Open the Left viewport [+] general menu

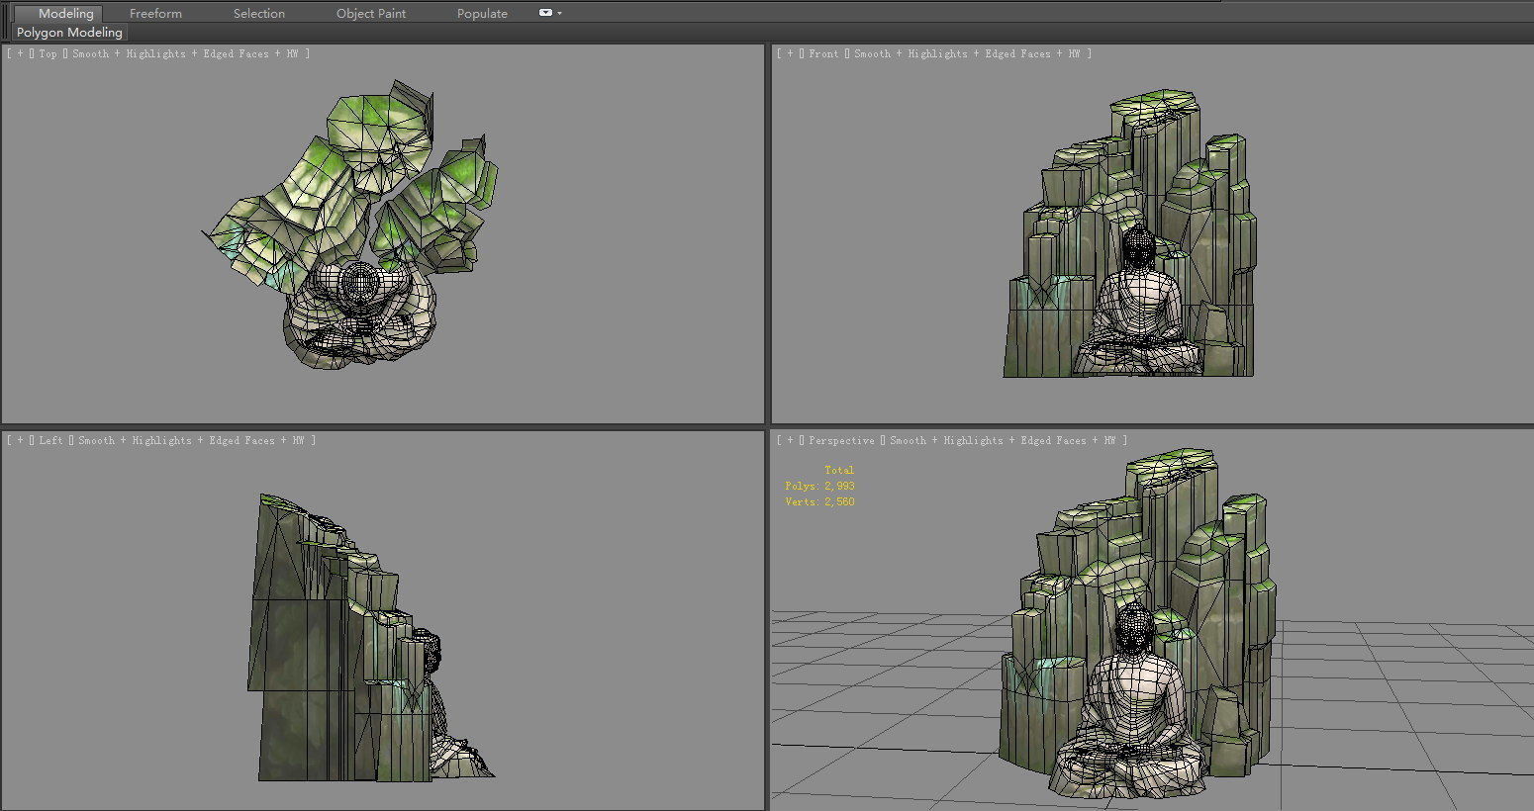(20, 440)
